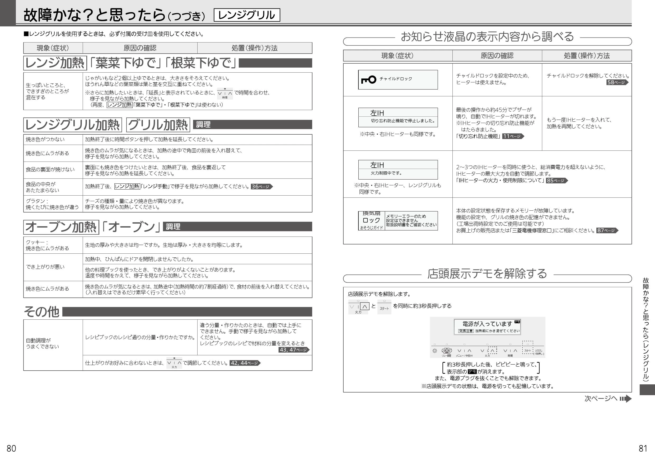Click the 時間 down arrow on the control panel
Viewport: 655px width, 463px height.
[x=505, y=351]
